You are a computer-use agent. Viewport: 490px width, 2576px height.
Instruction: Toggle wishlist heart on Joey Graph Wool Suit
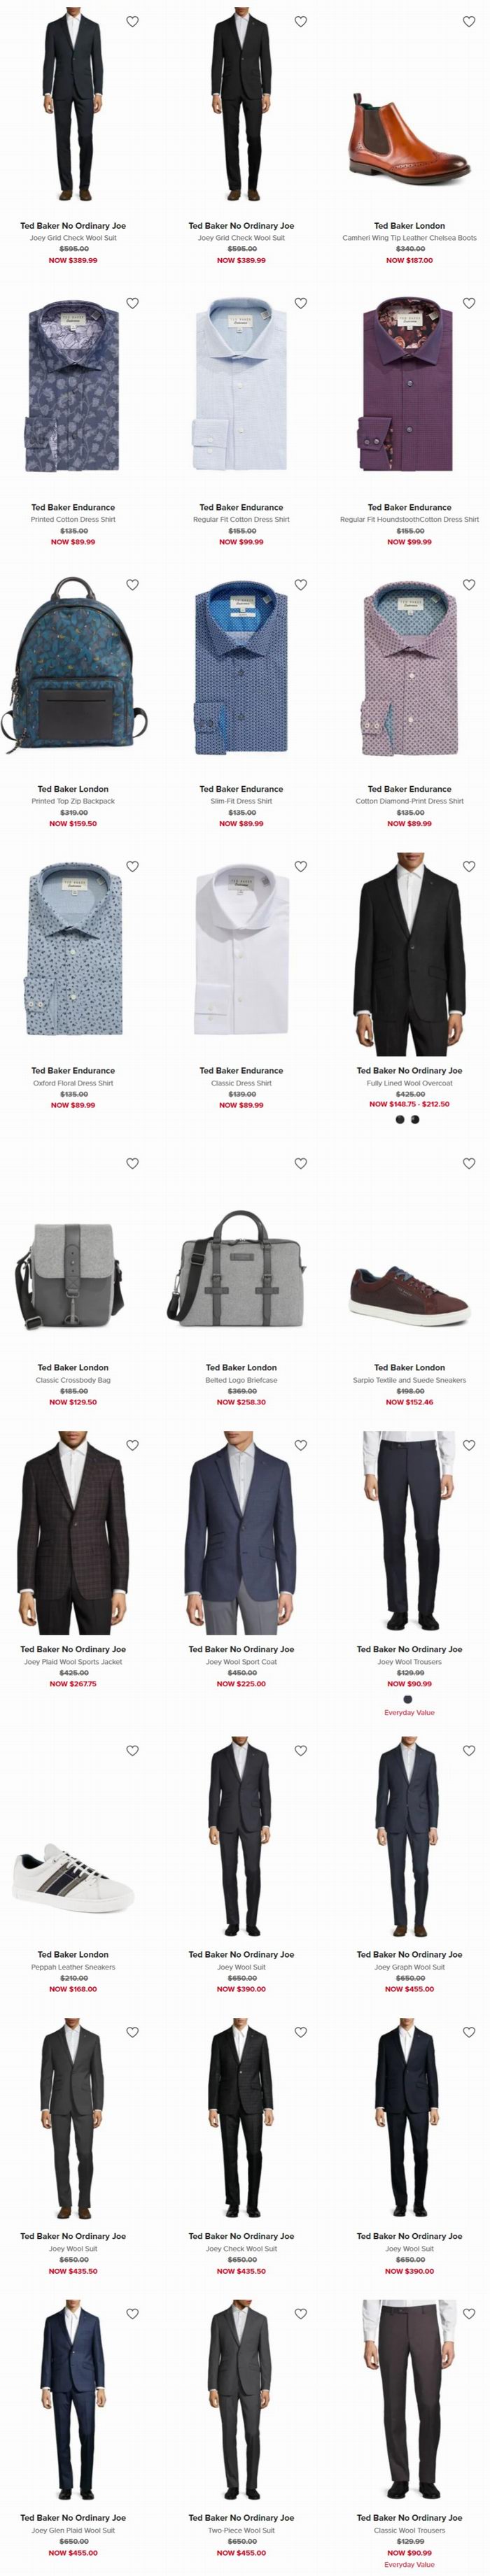(469, 1750)
